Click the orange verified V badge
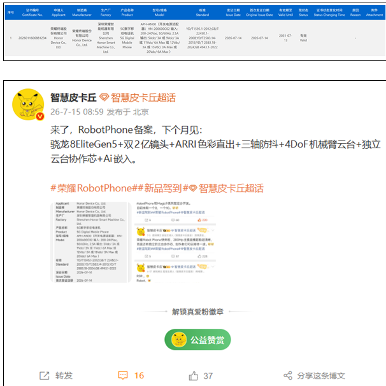The image size is (386, 386). pyautogui.click(x=40, y=116)
